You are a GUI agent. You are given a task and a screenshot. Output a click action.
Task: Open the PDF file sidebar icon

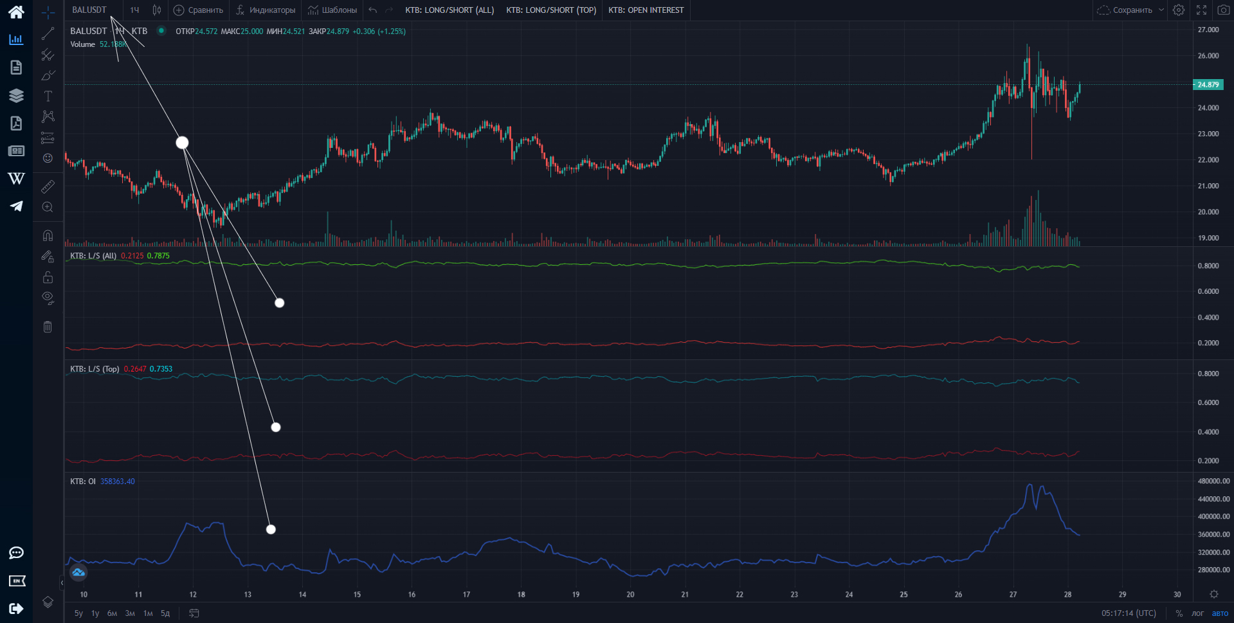16,123
